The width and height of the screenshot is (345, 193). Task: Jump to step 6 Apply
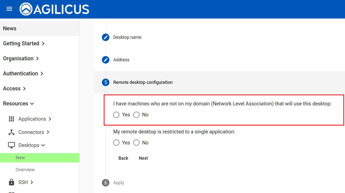(x=118, y=183)
